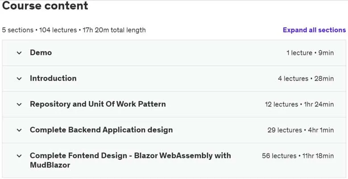This screenshot has width=348, height=179.
Task: Open Complete Backend Application design title
Action: coord(101,130)
